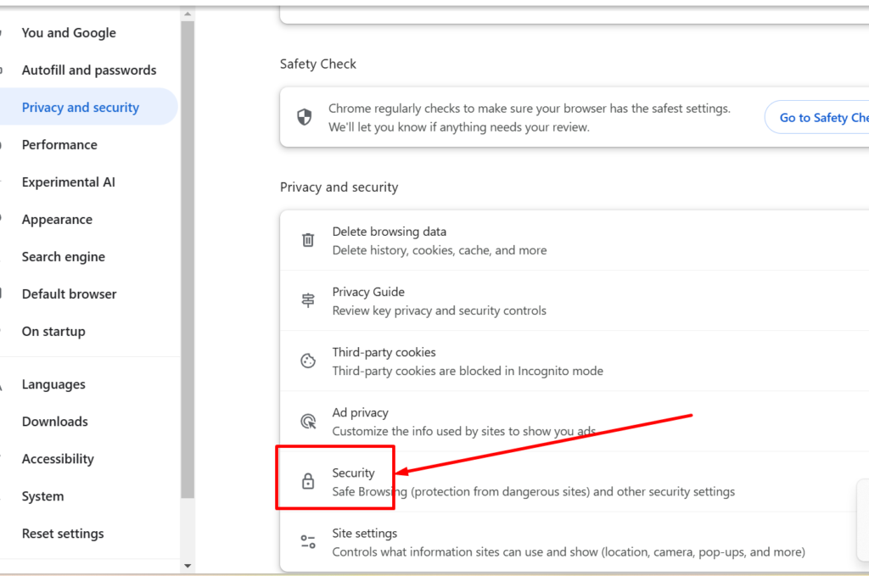Click the Safety Check shield icon
This screenshot has width=869, height=576.
[305, 117]
